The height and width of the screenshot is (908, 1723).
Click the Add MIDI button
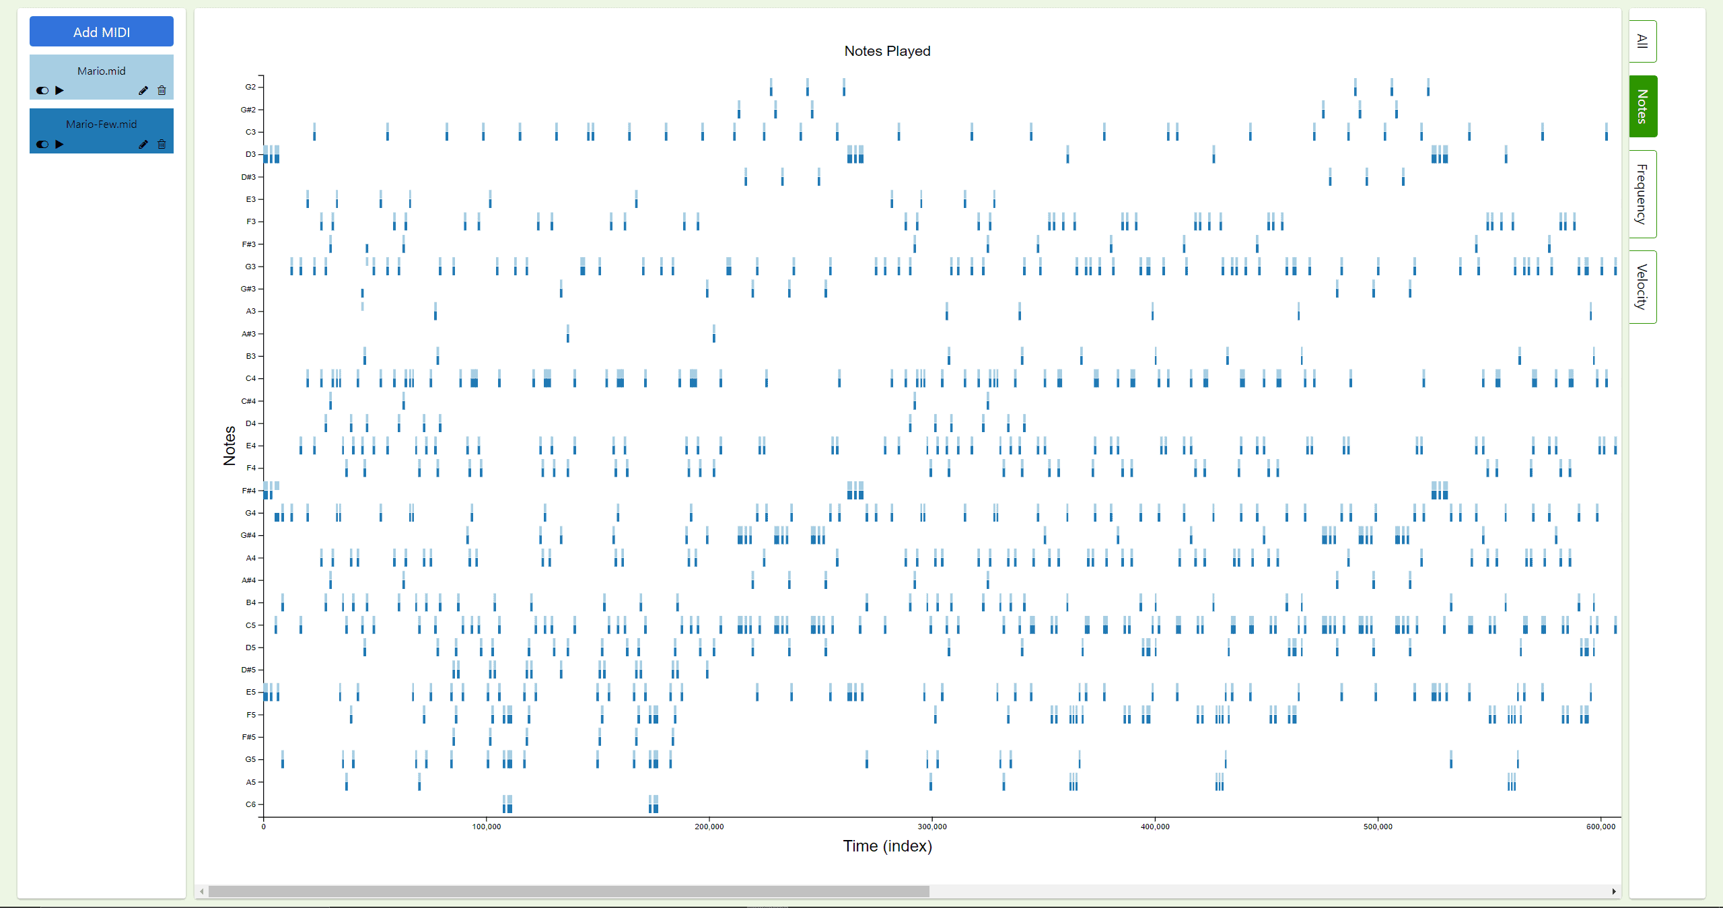(101, 31)
